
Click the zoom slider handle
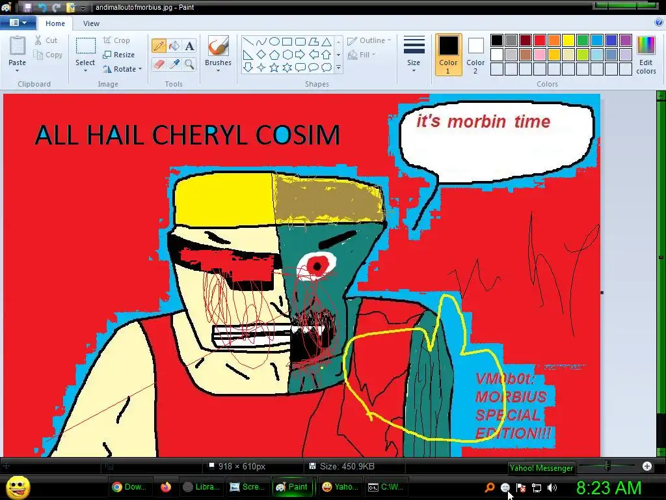608,466
